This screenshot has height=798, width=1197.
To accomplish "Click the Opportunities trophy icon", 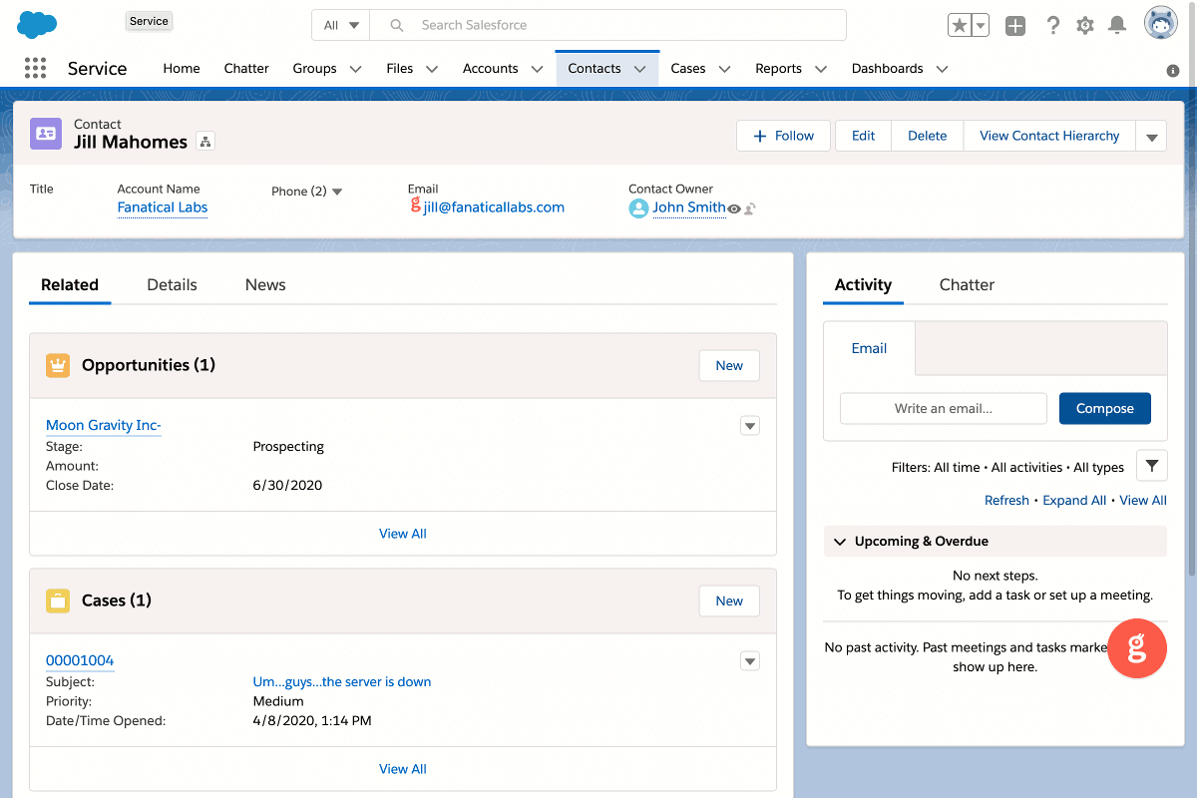I will pyautogui.click(x=57, y=365).
